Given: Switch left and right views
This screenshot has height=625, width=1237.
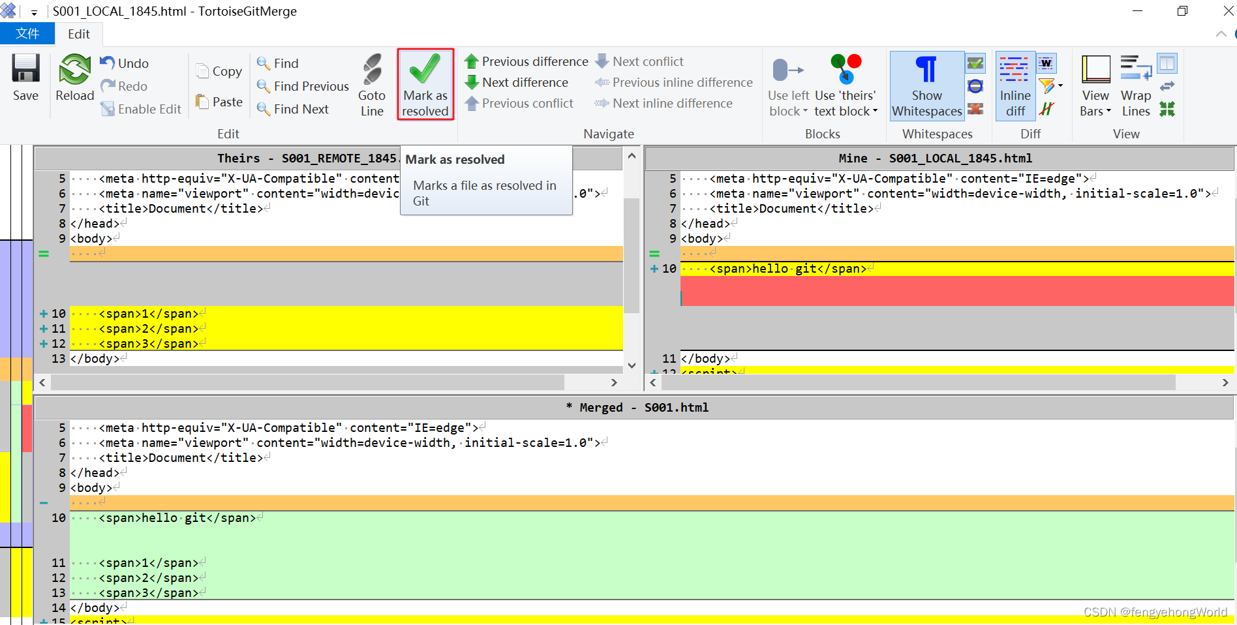Looking at the screenshot, I should (1167, 86).
